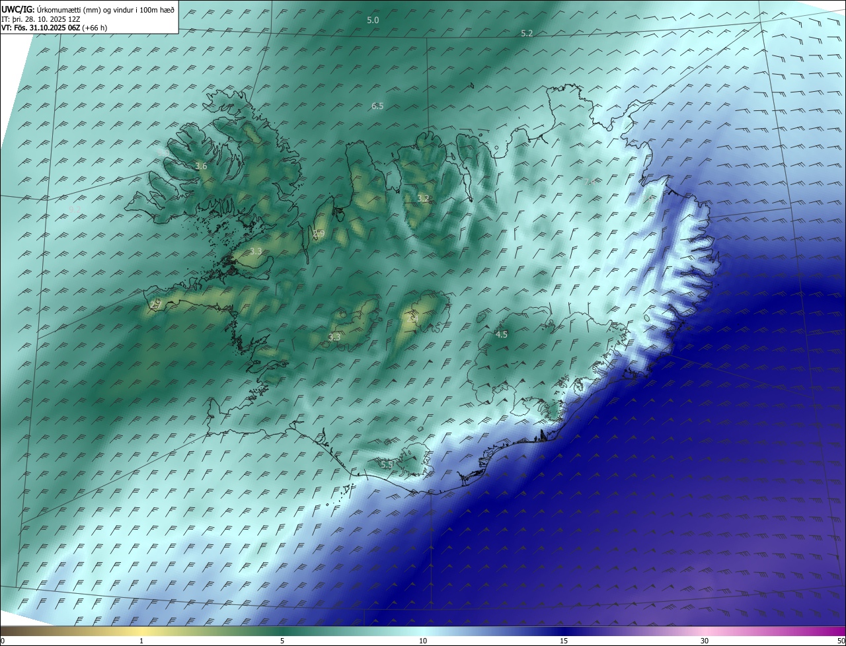
Task: Click the initialization time "IT: þri. 28. 10. 2025 12Z"
Action: (x=41, y=19)
